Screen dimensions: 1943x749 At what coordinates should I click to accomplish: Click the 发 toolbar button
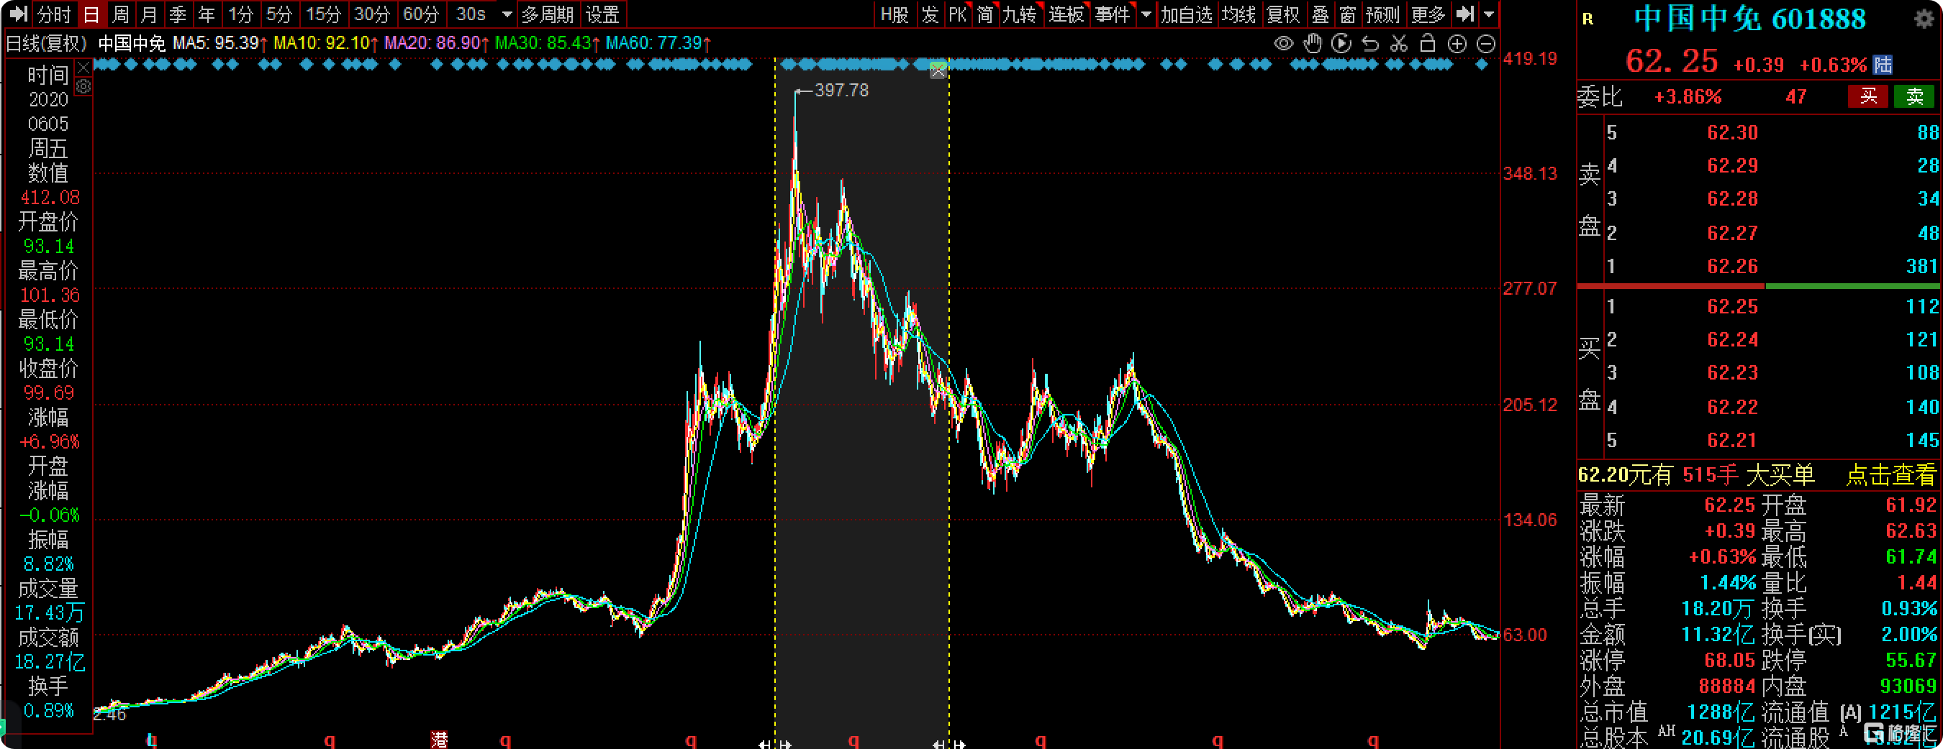pos(930,14)
